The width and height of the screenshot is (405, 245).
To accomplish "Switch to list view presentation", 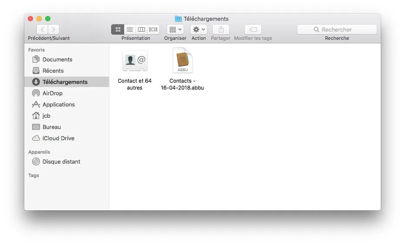I will point(130,29).
